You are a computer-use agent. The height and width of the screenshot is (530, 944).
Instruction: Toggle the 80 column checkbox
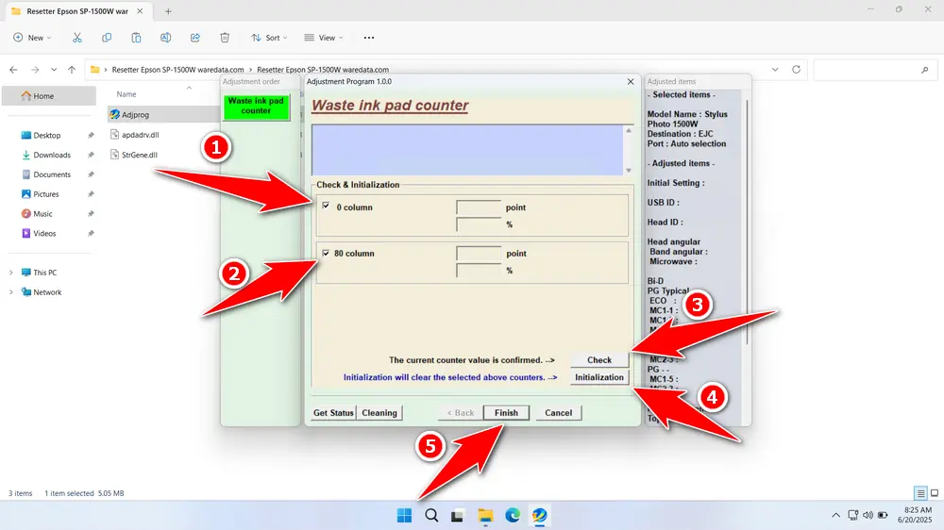pos(326,254)
